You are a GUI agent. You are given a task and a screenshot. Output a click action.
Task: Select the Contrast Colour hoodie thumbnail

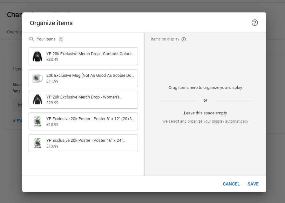coord(37,56)
